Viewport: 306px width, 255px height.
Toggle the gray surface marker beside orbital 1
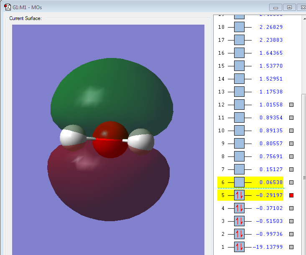click(291, 247)
